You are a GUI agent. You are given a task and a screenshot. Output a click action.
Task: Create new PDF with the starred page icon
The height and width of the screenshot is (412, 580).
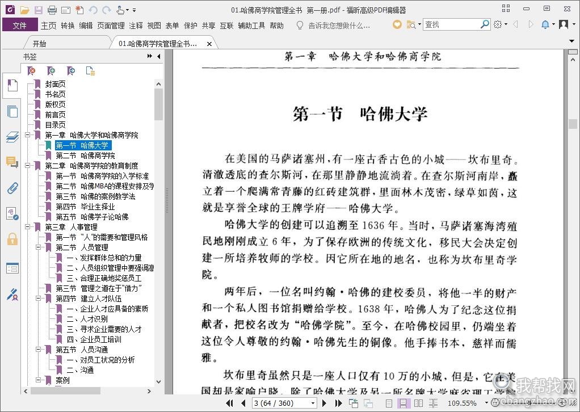point(79,10)
